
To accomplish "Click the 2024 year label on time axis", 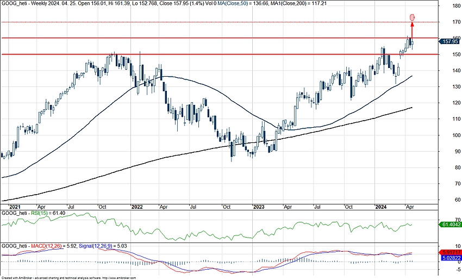I will (x=380, y=207).
